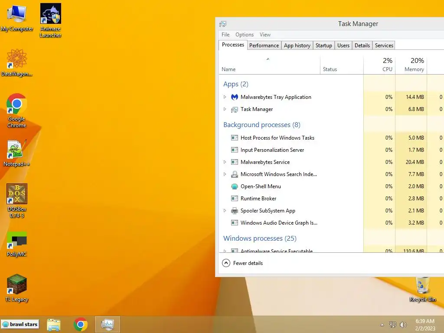The image size is (444, 333).
Task: Show hidden tray icons arrow
Action: tap(382, 325)
